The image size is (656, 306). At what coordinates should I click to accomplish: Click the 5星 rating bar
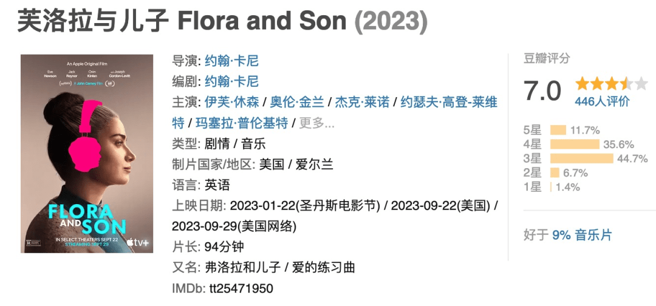[x=558, y=130]
